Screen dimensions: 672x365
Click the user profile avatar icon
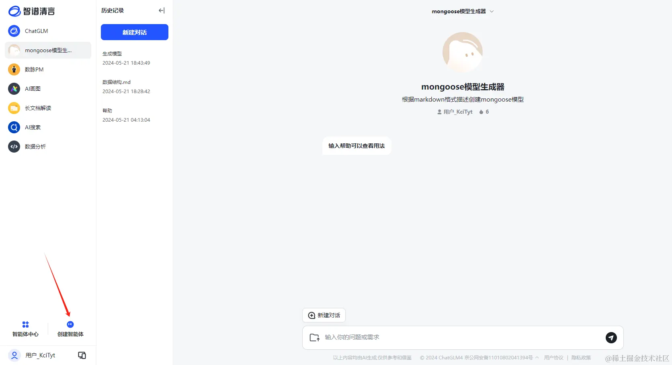click(14, 355)
